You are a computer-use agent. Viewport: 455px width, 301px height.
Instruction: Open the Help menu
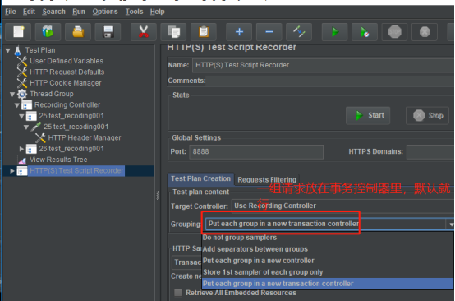(x=157, y=12)
